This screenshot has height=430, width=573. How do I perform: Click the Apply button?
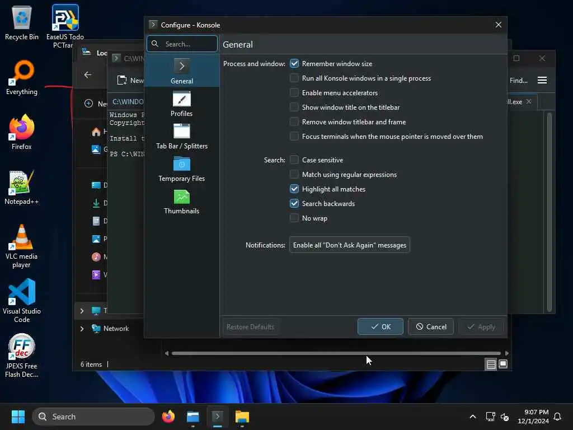(x=481, y=326)
